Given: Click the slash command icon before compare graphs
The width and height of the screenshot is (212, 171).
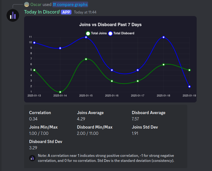Looking at the screenshot, I should [x=55, y=5].
